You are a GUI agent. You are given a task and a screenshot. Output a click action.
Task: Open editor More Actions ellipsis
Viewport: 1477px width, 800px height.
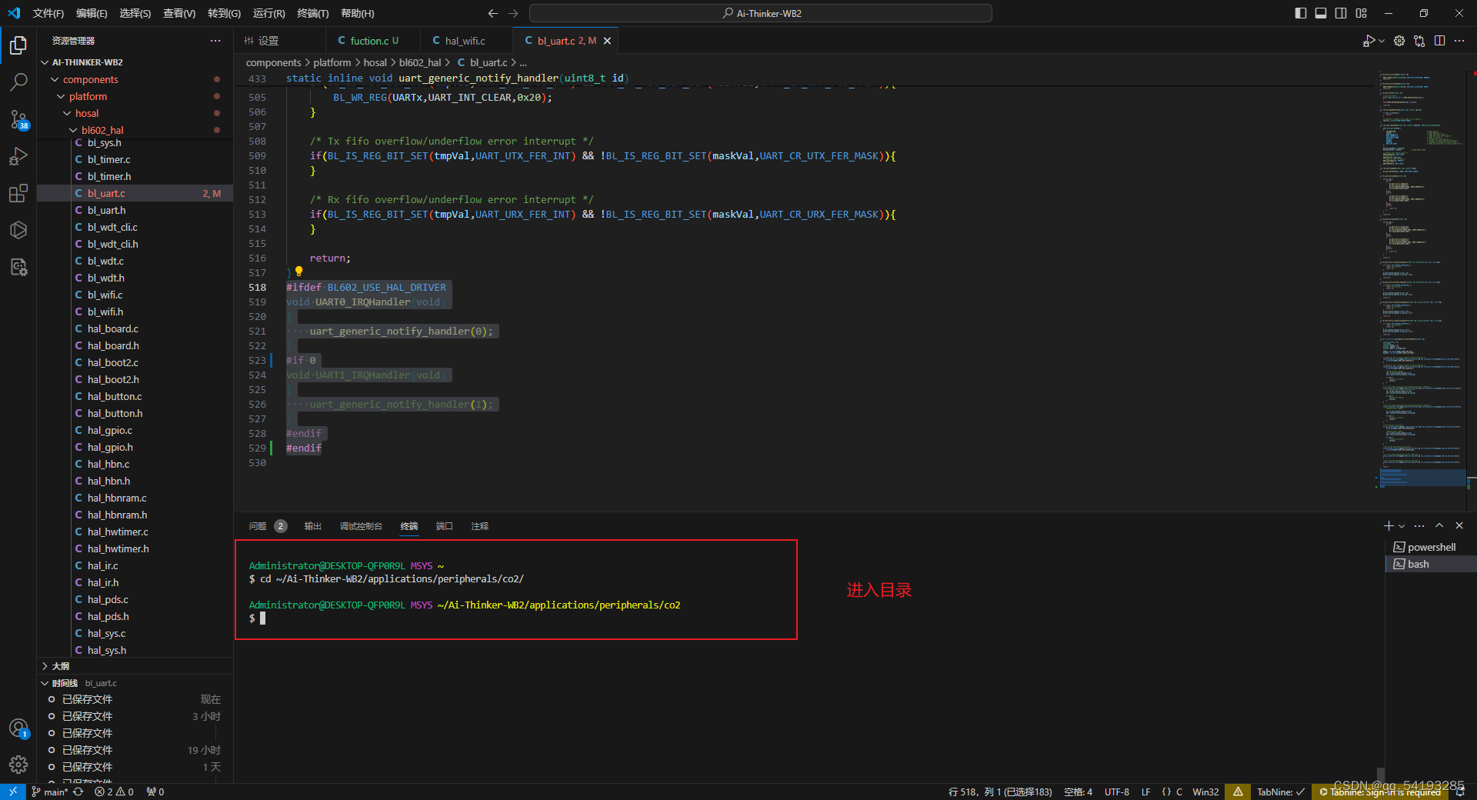pyautogui.click(x=1459, y=41)
